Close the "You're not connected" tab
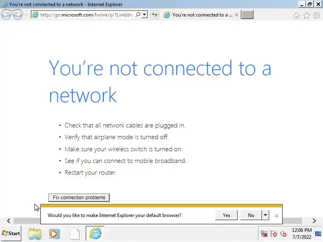 click(x=237, y=15)
